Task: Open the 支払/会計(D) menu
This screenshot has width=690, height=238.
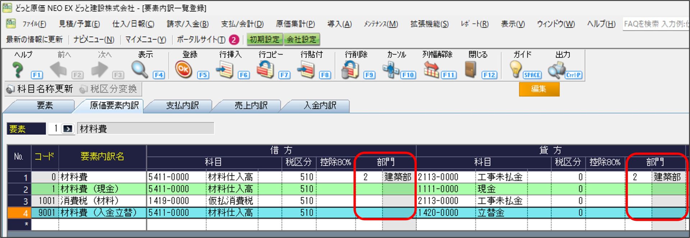Action: tap(242, 24)
